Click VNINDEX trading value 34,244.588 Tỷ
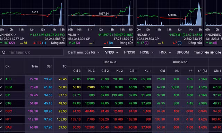Screen dimensions: 222x133 [x=55, y=39]
